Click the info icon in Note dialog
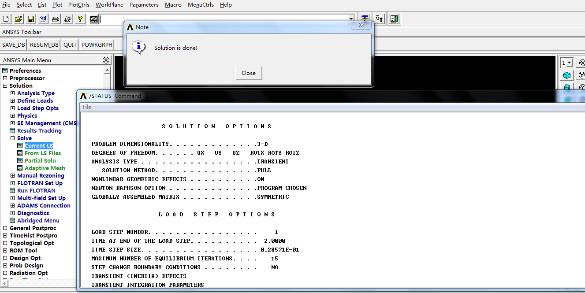Viewport: 585px width, 293px height. tap(139, 47)
